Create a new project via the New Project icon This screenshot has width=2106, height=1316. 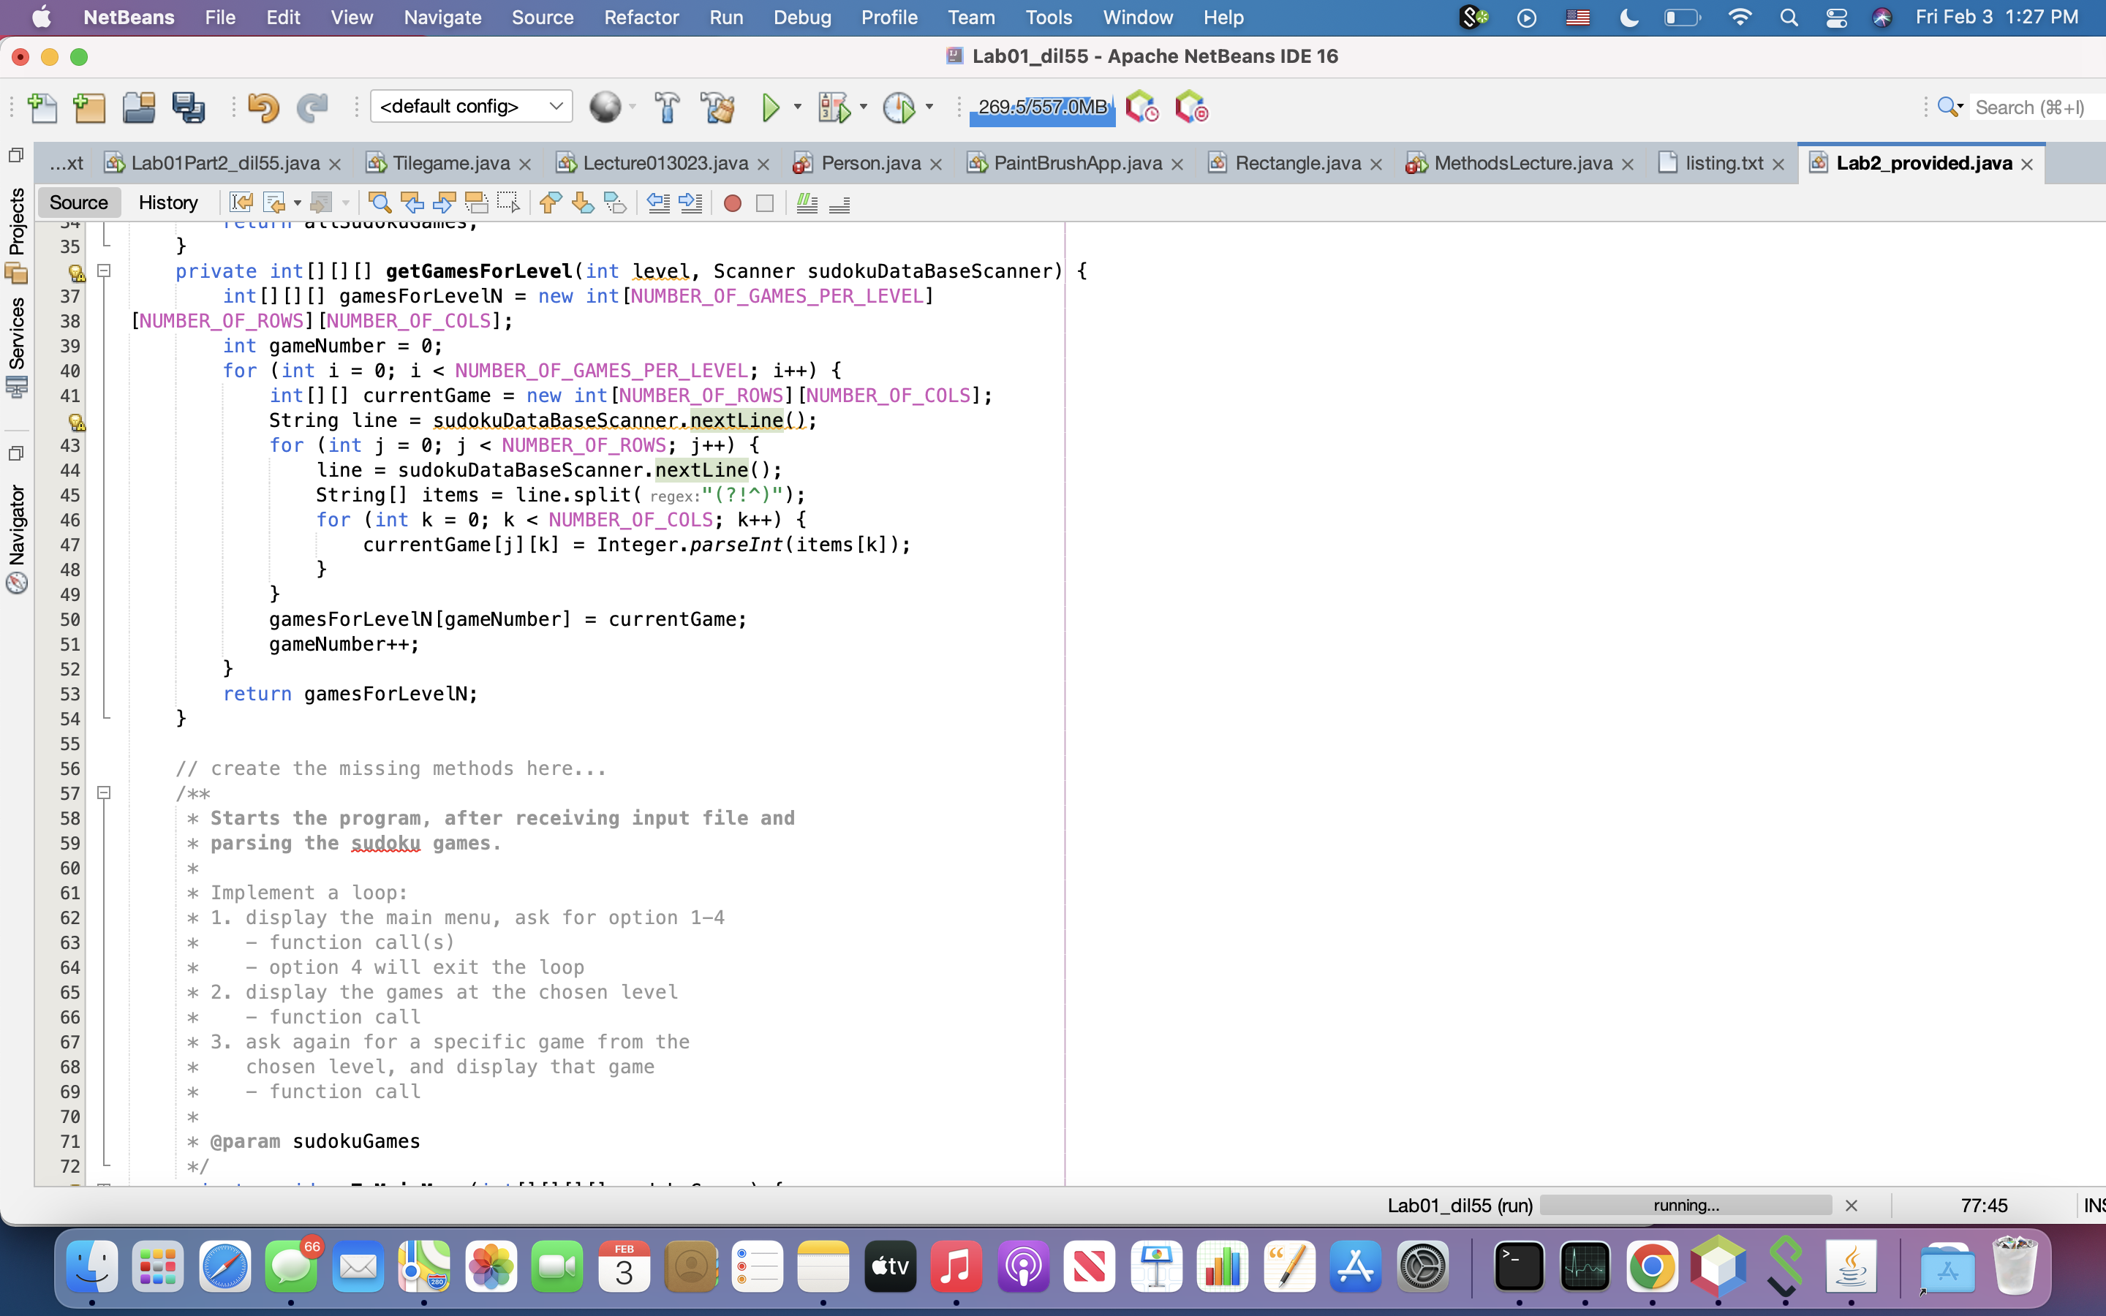pos(90,107)
